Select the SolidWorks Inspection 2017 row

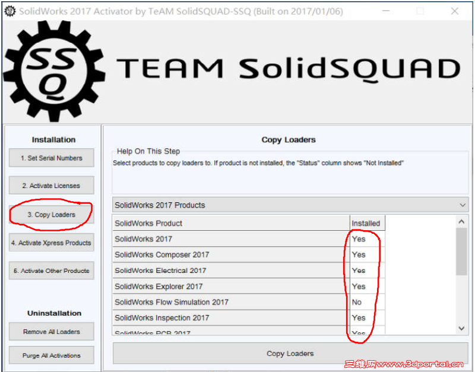[249, 317]
